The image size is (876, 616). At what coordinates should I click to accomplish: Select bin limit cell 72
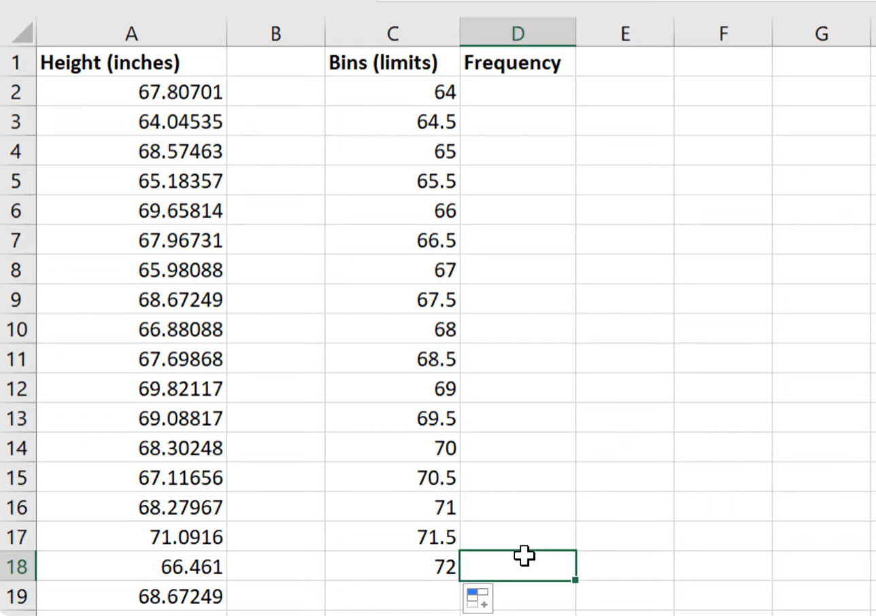pos(392,566)
